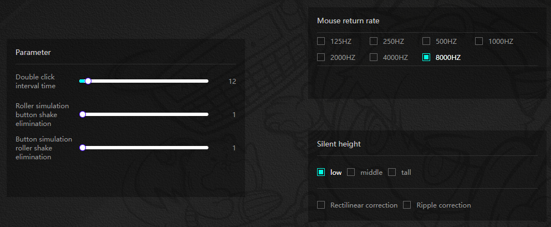
Task: Choose the 1000HZ return rate option
Action: point(479,41)
